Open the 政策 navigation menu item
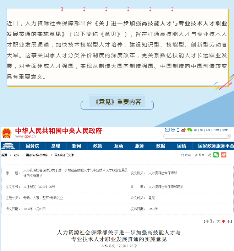Image resolution: width=234 pixels, height=251 pixels. click(98, 146)
